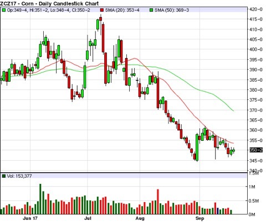This screenshot has height=222, width=266.
Task: Click the ZCZ17 Corn chart title
Action: pyautogui.click(x=49, y=3)
